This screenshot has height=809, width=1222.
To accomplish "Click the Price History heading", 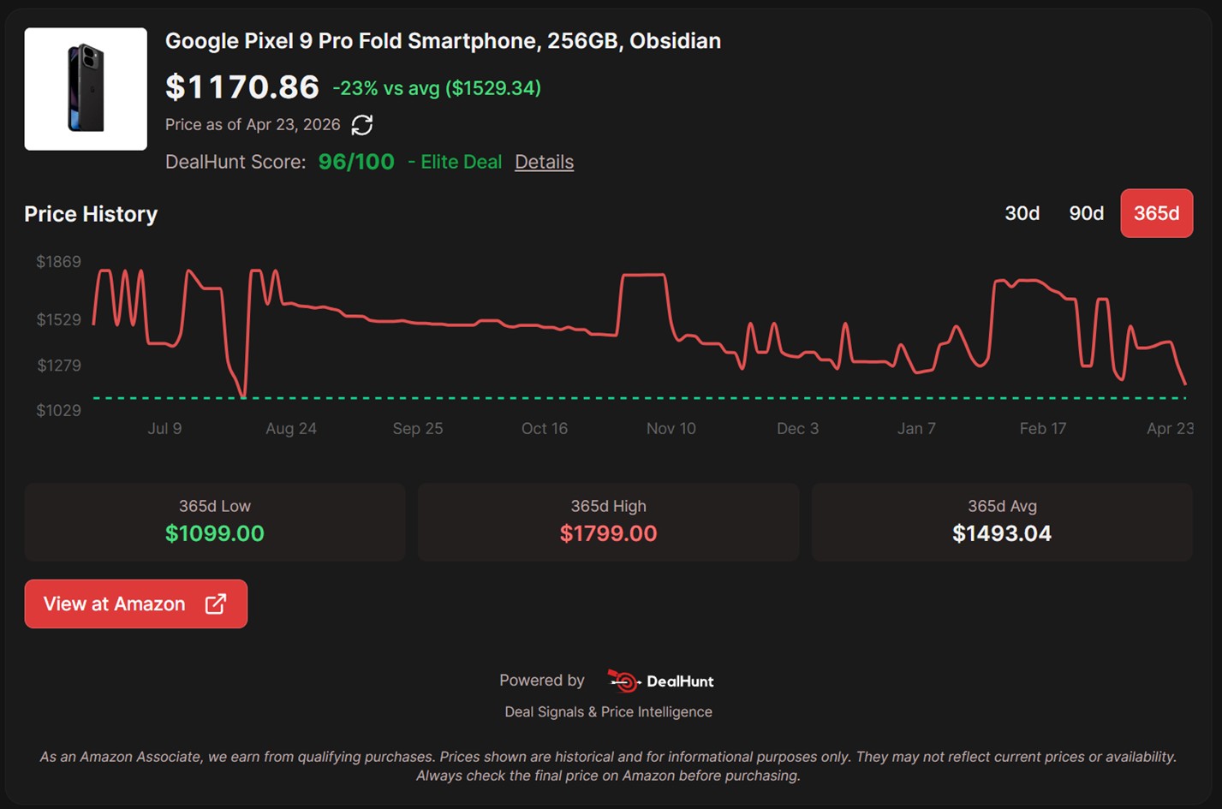I will pyautogui.click(x=90, y=214).
